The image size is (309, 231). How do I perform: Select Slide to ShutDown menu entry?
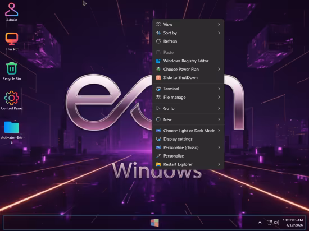[x=188, y=78]
